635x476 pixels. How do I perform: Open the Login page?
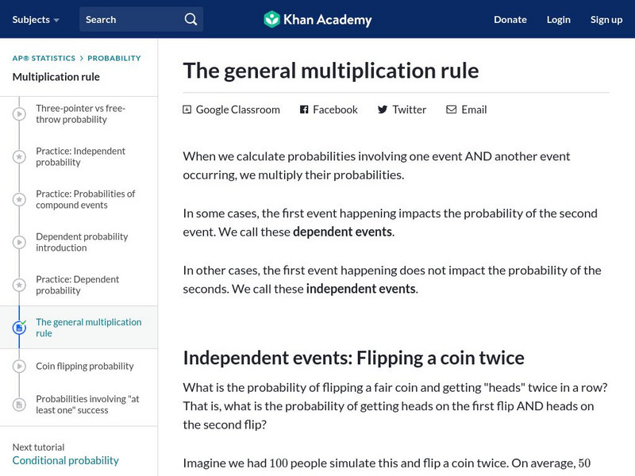coord(559,19)
